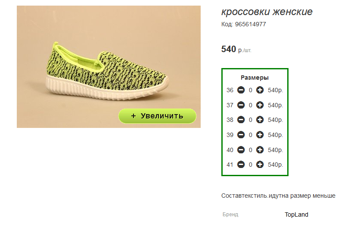The image size is (357, 230).
Task: Click the TopLand brand link
Action: (296, 214)
